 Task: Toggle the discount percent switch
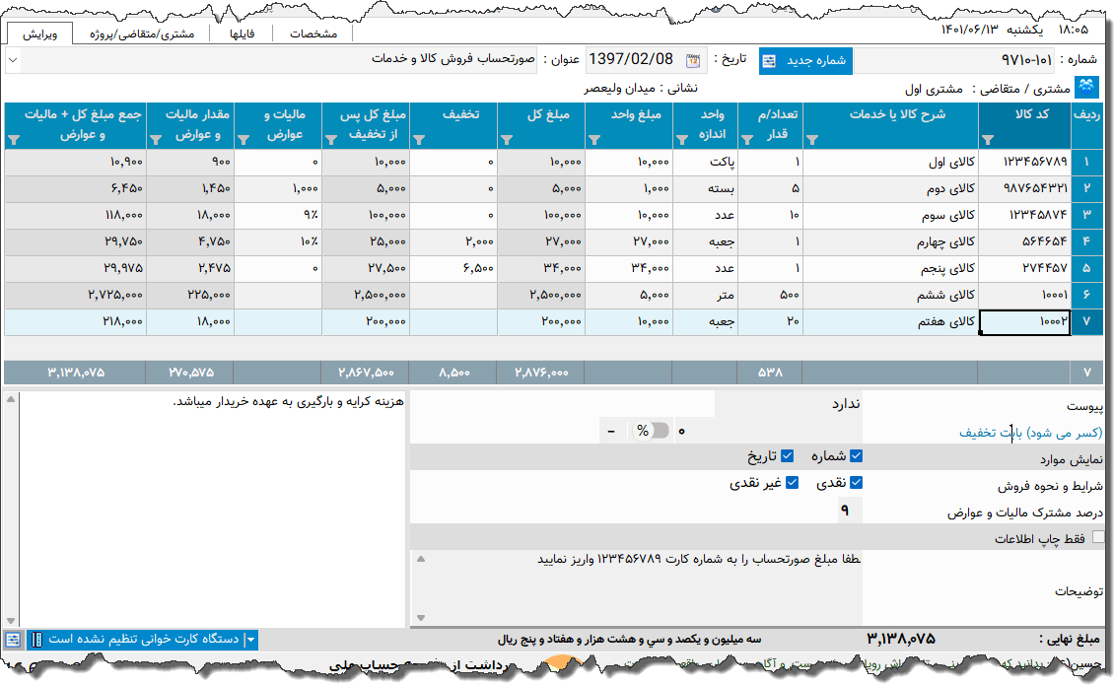(x=651, y=431)
